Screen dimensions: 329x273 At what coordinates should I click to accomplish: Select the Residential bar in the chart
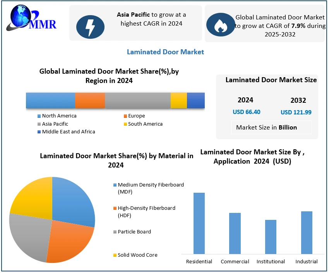pyautogui.click(x=199, y=223)
